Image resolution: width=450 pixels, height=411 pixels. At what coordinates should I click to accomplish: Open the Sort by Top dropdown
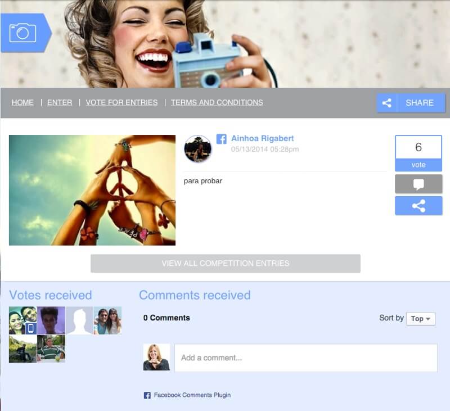click(x=421, y=319)
